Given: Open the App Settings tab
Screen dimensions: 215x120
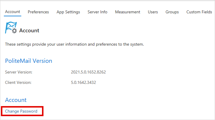Looking at the screenshot, I should [x=68, y=12].
